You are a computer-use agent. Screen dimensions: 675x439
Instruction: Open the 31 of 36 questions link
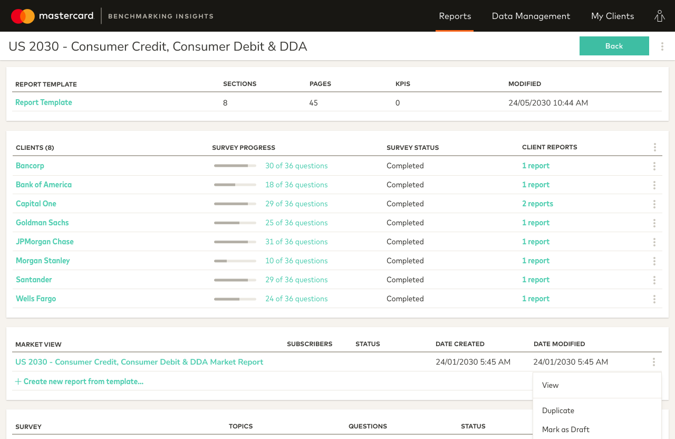(x=296, y=242)
